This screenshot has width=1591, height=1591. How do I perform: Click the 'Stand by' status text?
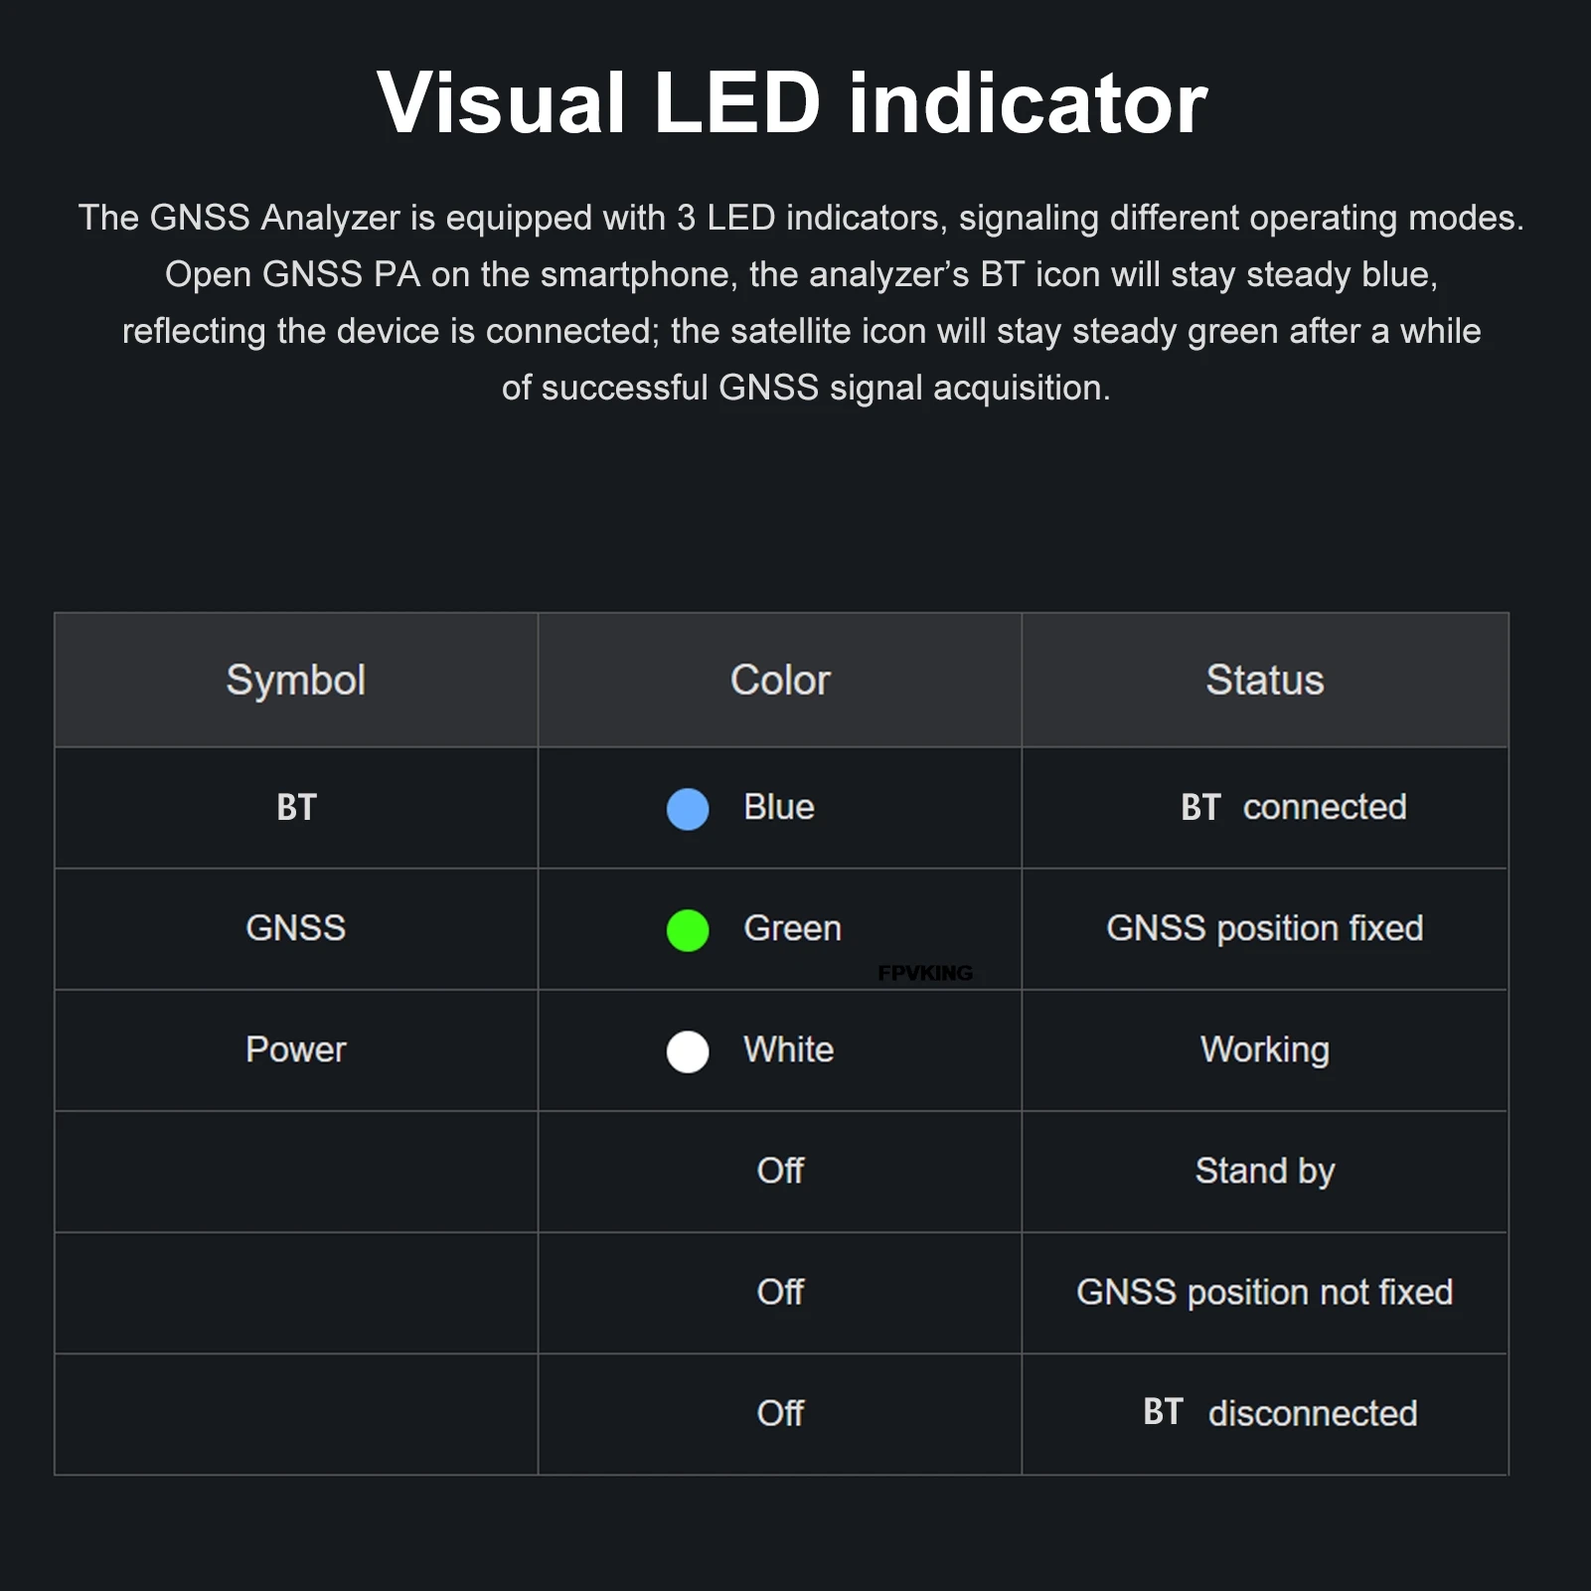point(1265,1172)
